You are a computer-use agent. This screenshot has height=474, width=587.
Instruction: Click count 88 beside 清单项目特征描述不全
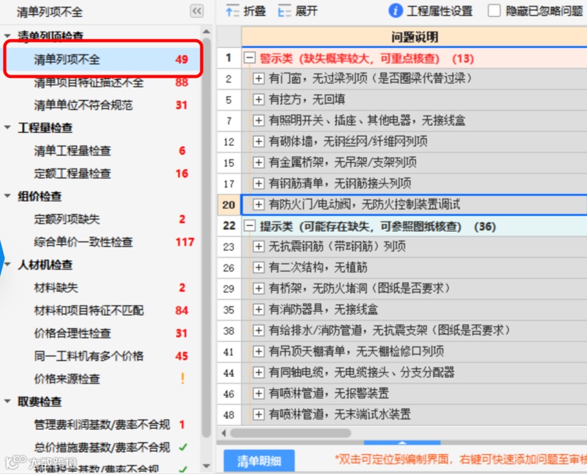182,82
